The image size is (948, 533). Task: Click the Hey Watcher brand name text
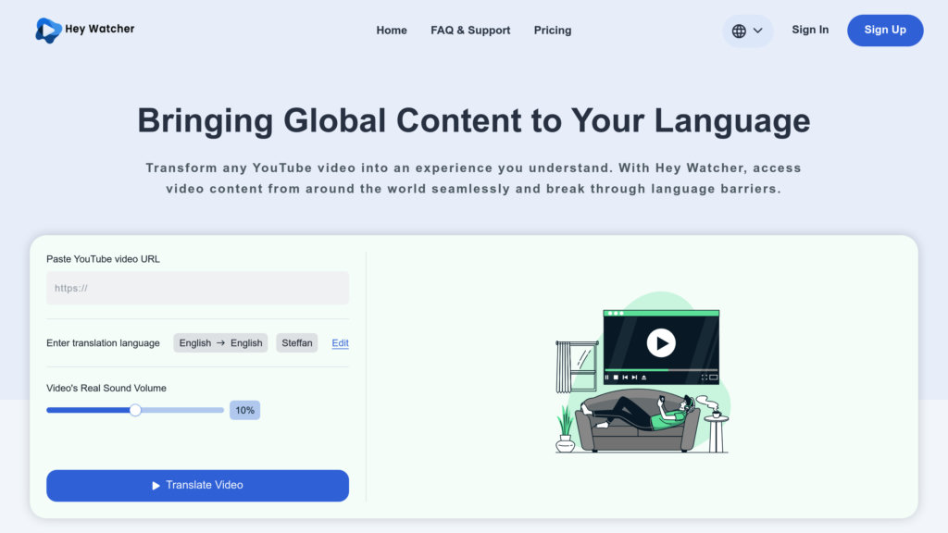click(x=100, y=29)
